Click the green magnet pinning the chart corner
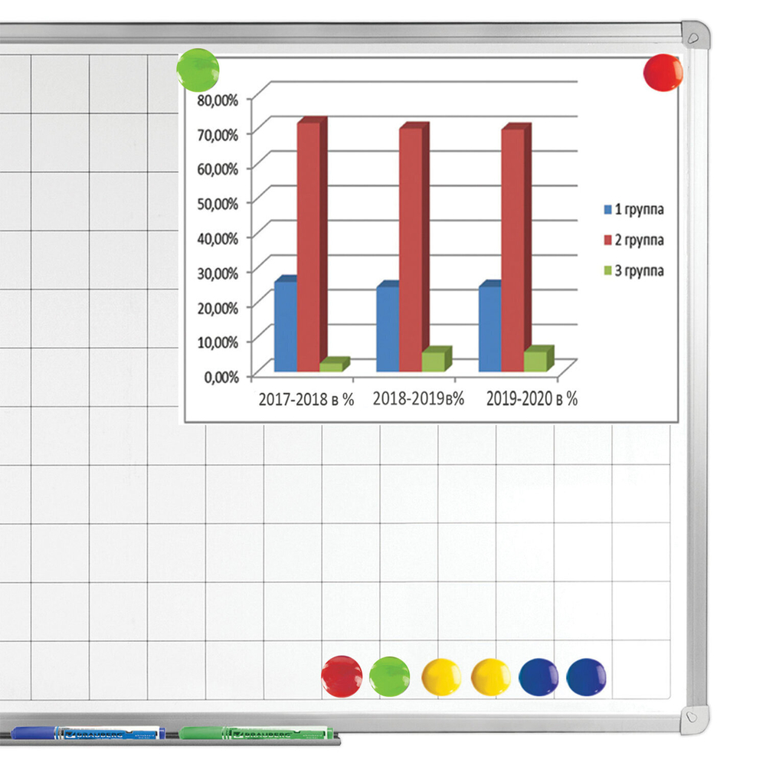The image size is (766, 766). coord(198,70)
